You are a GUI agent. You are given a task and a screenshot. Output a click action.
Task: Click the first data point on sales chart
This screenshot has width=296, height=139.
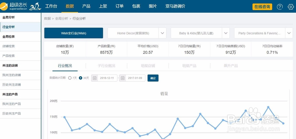(x=64, y=117)
